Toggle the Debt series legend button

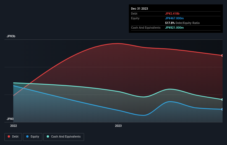point(13,137)
